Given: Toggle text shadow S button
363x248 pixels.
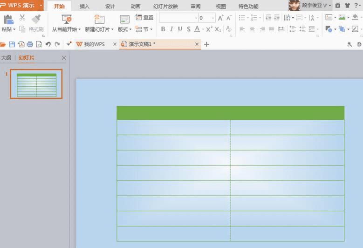Looking at the screenshot, I should [x=188, y=29].
